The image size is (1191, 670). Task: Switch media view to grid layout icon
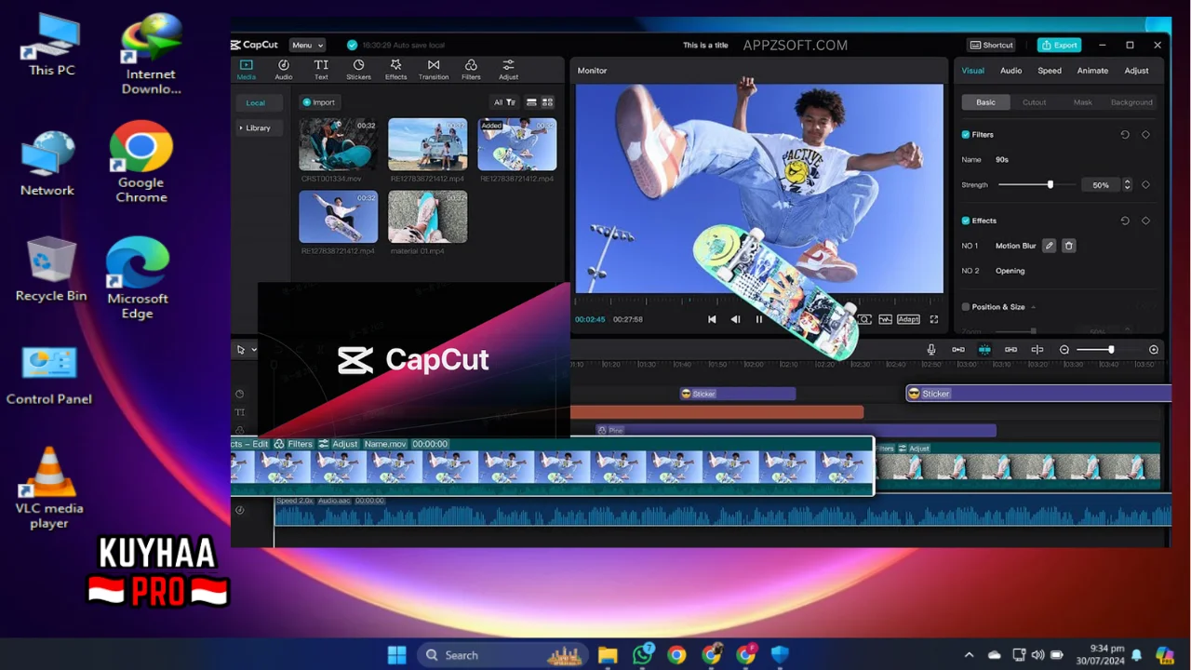click(547, 102)
